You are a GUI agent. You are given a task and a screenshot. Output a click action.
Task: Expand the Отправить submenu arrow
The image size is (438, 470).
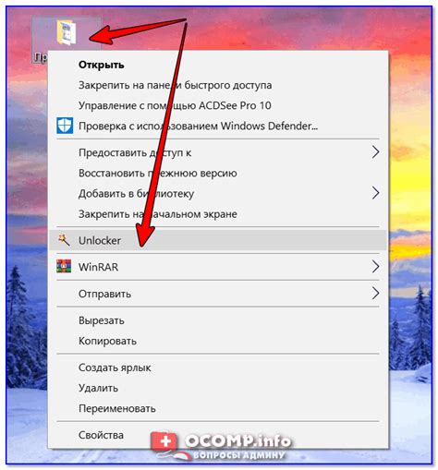[x=375, y=294]
